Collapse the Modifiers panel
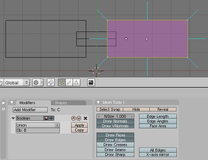Image resolution: width=208 pixels, height=160 pixels. tap(12, 102)
